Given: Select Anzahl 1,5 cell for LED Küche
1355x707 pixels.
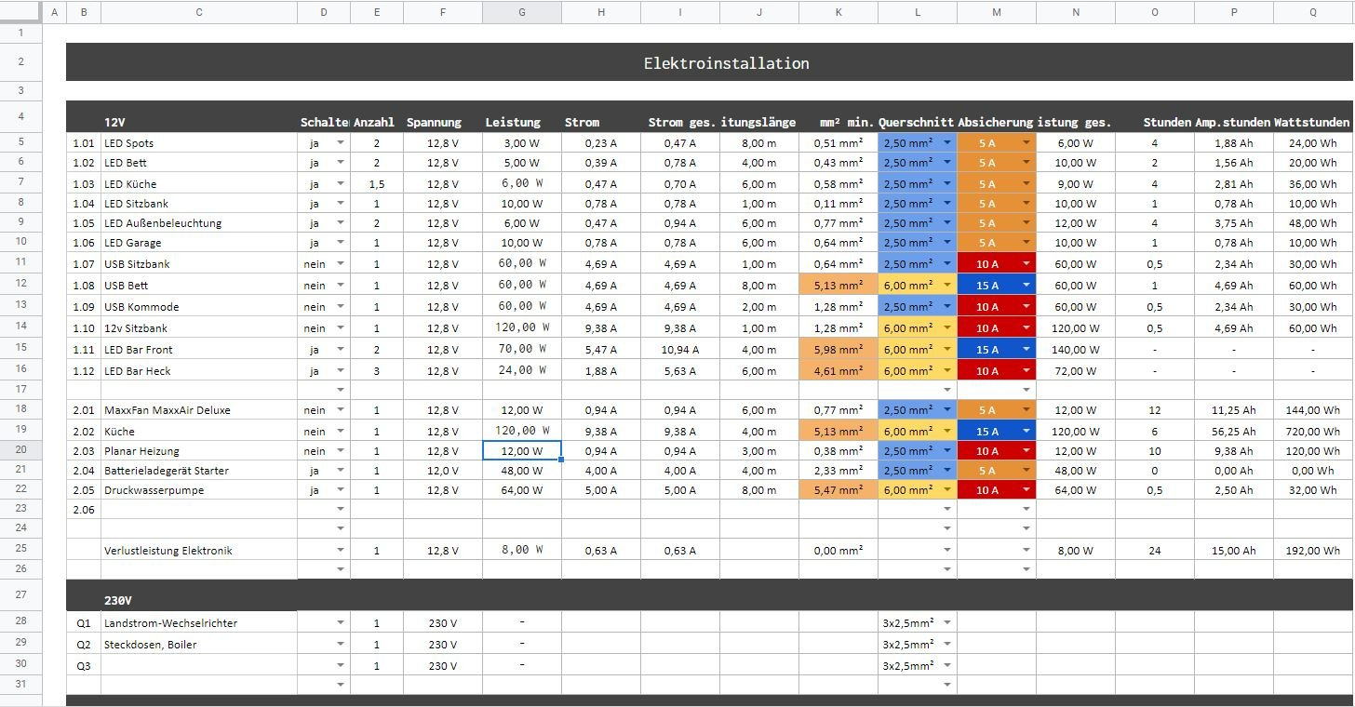Looking at the screenshot, I should click(x=377, y=184).
